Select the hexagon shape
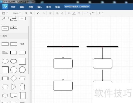133x103 pixels. point(5,87)
